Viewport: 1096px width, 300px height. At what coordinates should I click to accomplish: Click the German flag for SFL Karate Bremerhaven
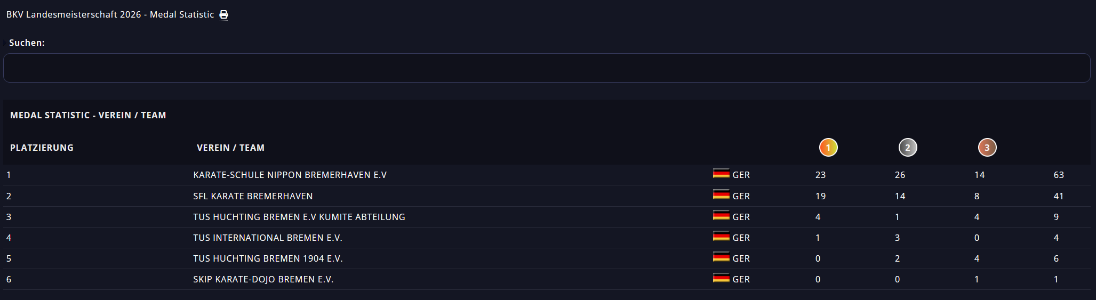721,195
